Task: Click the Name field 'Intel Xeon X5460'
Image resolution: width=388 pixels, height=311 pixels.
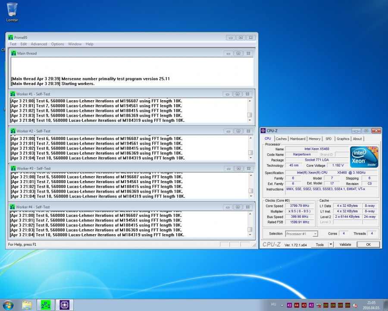Action: (x=316, y=149)
